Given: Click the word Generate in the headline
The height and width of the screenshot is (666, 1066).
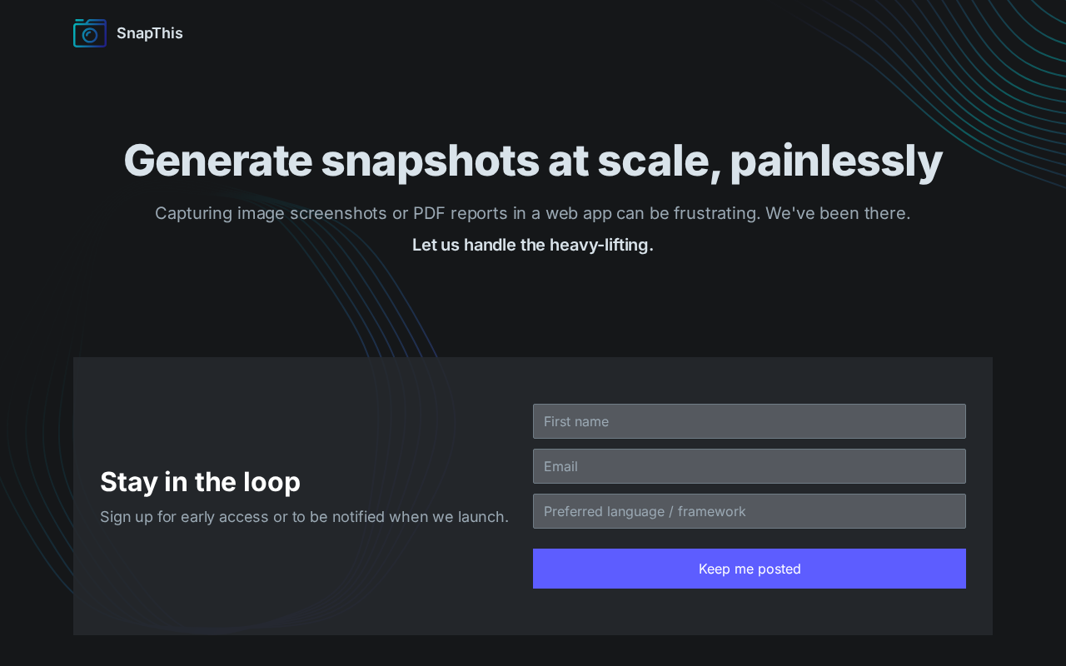Looking at the screenshot, I should (218, 161).
